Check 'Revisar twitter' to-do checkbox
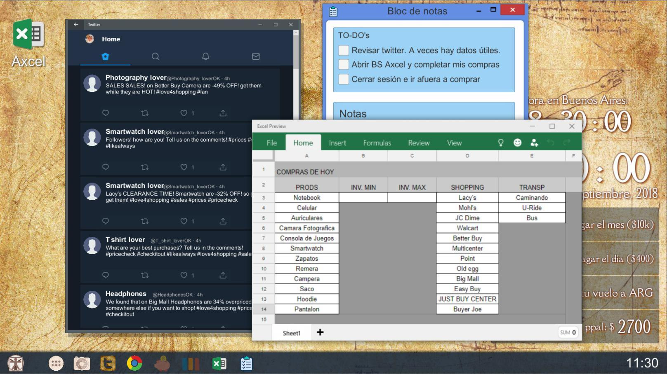 coord(344,50)
